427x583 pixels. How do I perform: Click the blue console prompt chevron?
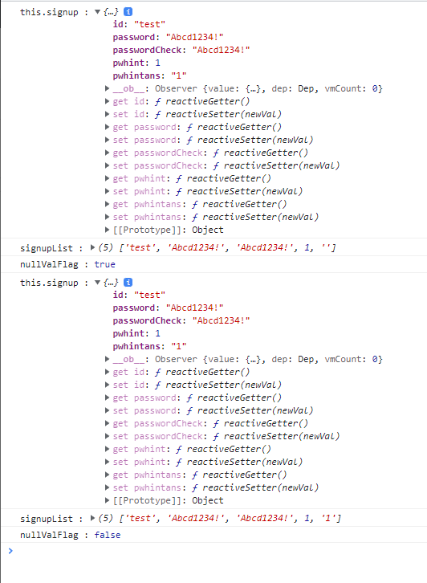pyautogui.click(x=10, y=551)
